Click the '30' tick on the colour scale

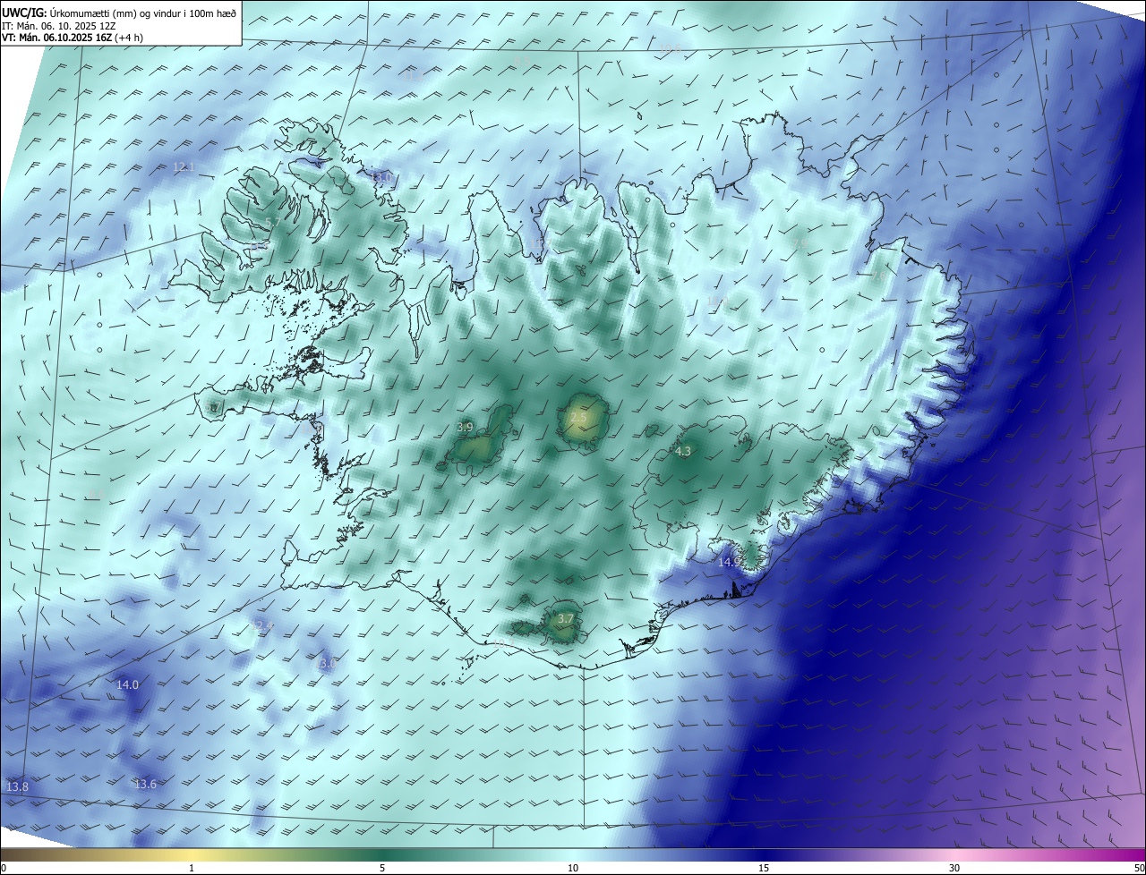954,868
